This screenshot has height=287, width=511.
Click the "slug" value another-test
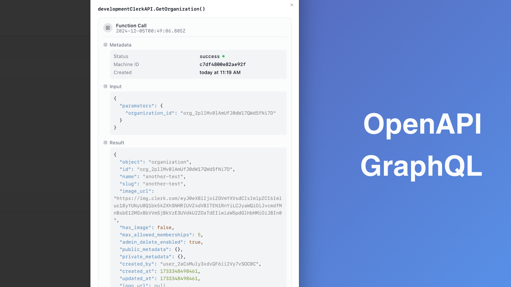[x=163, y=184]
